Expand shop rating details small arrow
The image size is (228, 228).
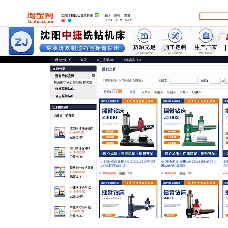(x=136, y=17)
